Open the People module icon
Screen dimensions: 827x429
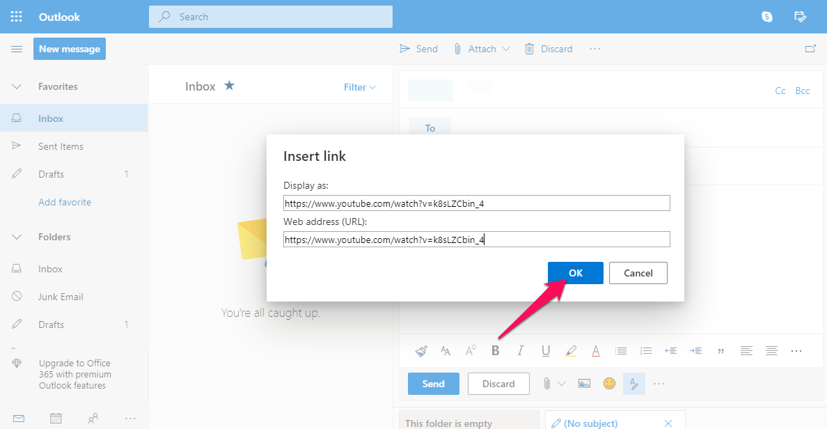(93, 419)
